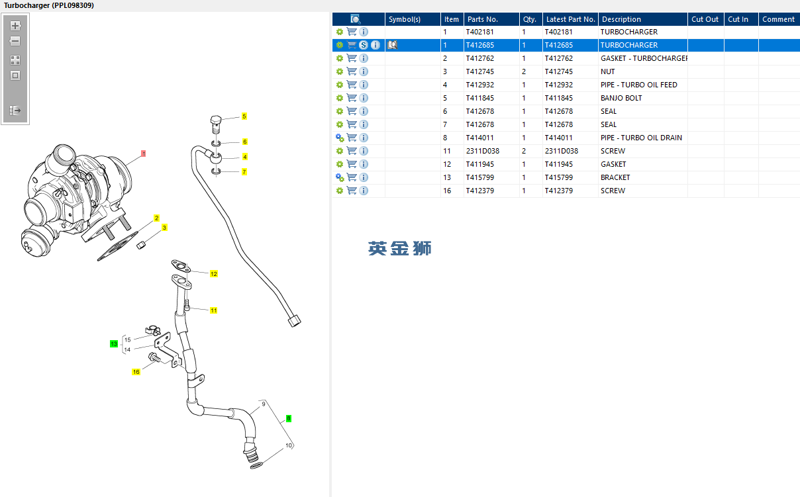
Task: Click green gear icon for BANJO BOLT
Action: pyautogui.click(x=340, y=98)
